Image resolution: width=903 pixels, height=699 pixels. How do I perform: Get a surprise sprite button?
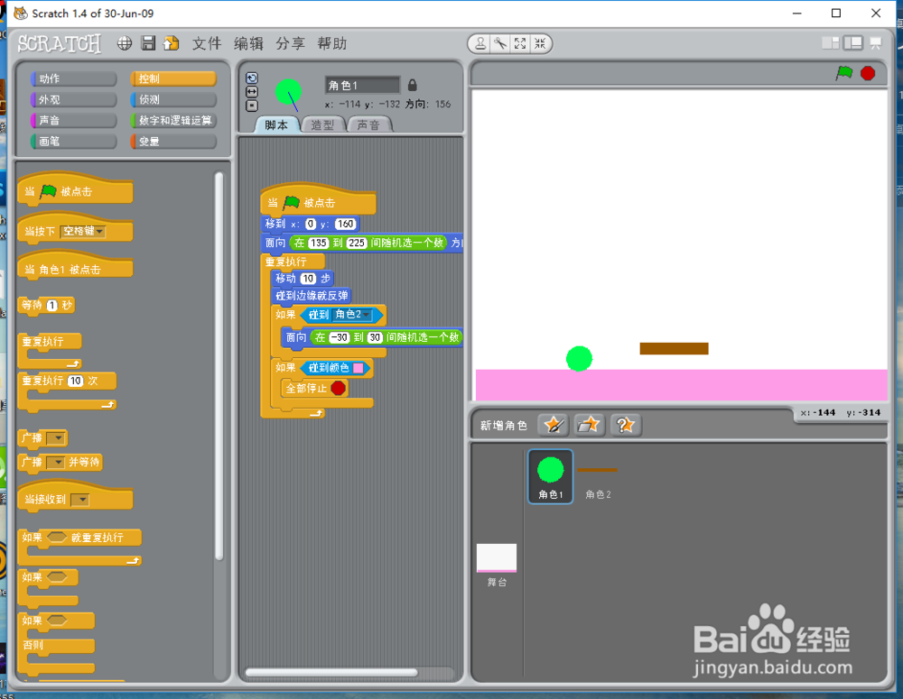pyautogui.click(x=626, y=425)
